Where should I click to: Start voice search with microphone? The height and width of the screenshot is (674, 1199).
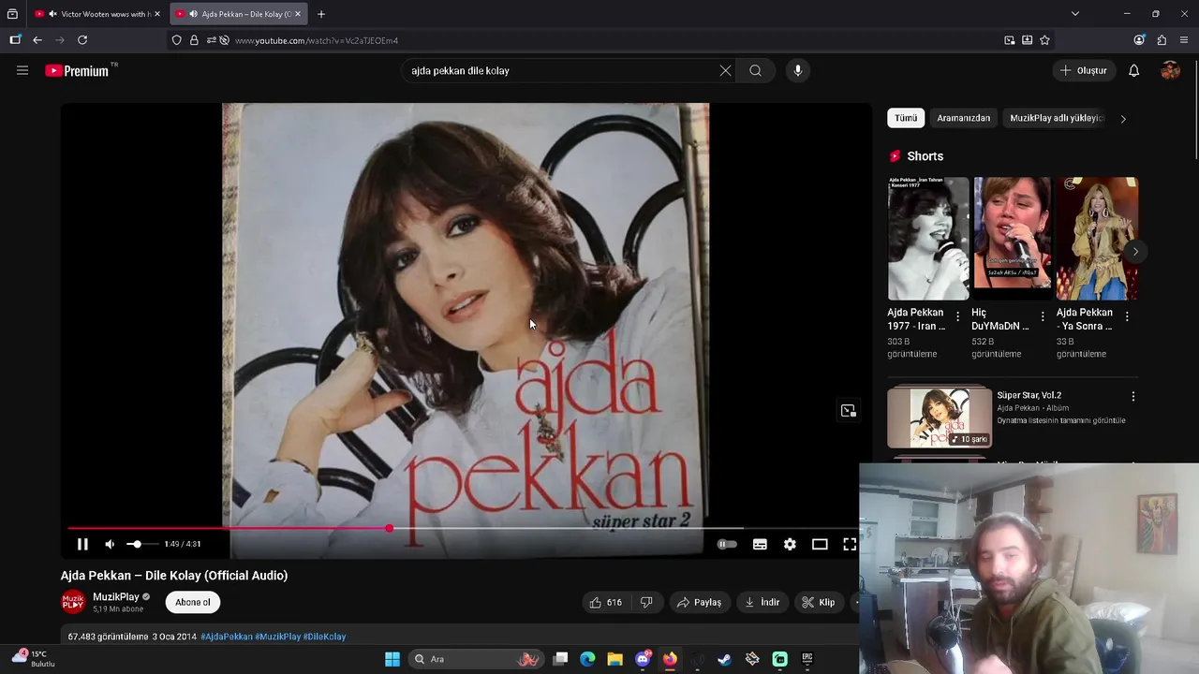(x=798, y=70)
